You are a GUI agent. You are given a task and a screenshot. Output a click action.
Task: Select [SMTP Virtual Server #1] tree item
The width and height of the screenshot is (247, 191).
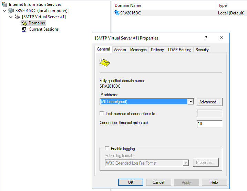[44, 17]
